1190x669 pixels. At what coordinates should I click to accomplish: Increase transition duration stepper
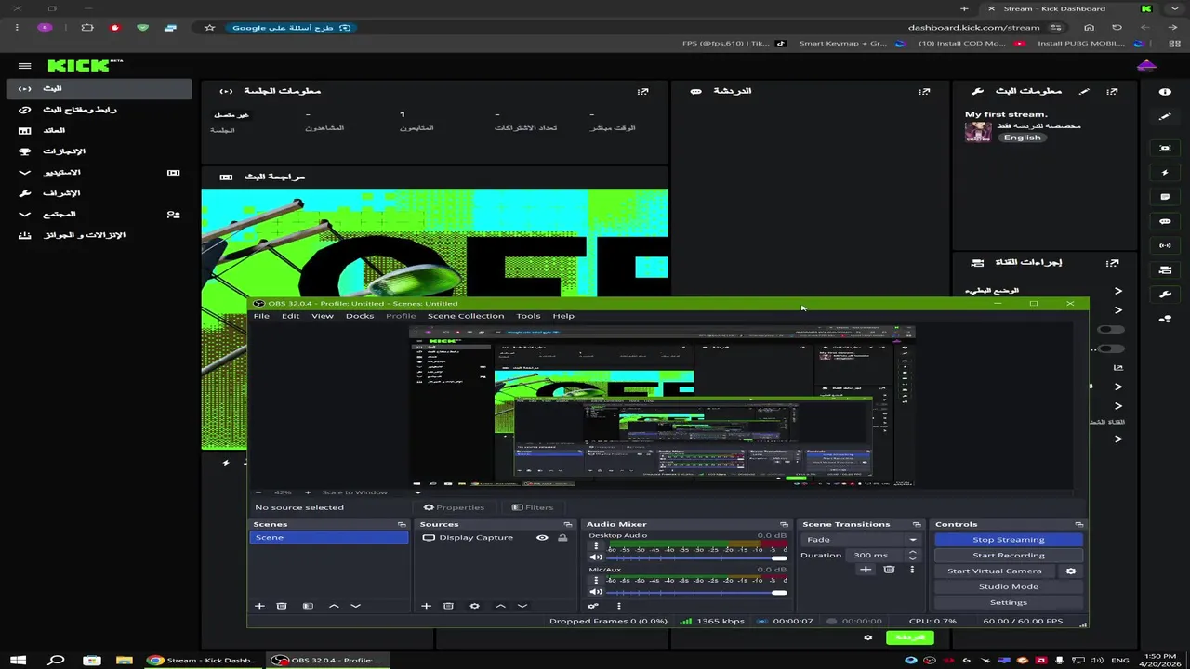pyautogui.click(x=912, y=552)
